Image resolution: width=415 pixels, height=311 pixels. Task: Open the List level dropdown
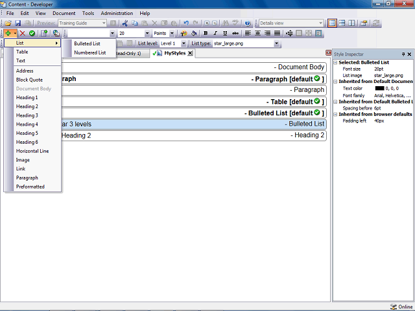click(x=184, y=43)
